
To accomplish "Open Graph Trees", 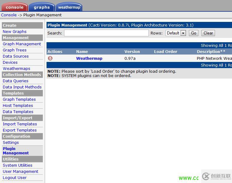I will (x=14, y=50).
